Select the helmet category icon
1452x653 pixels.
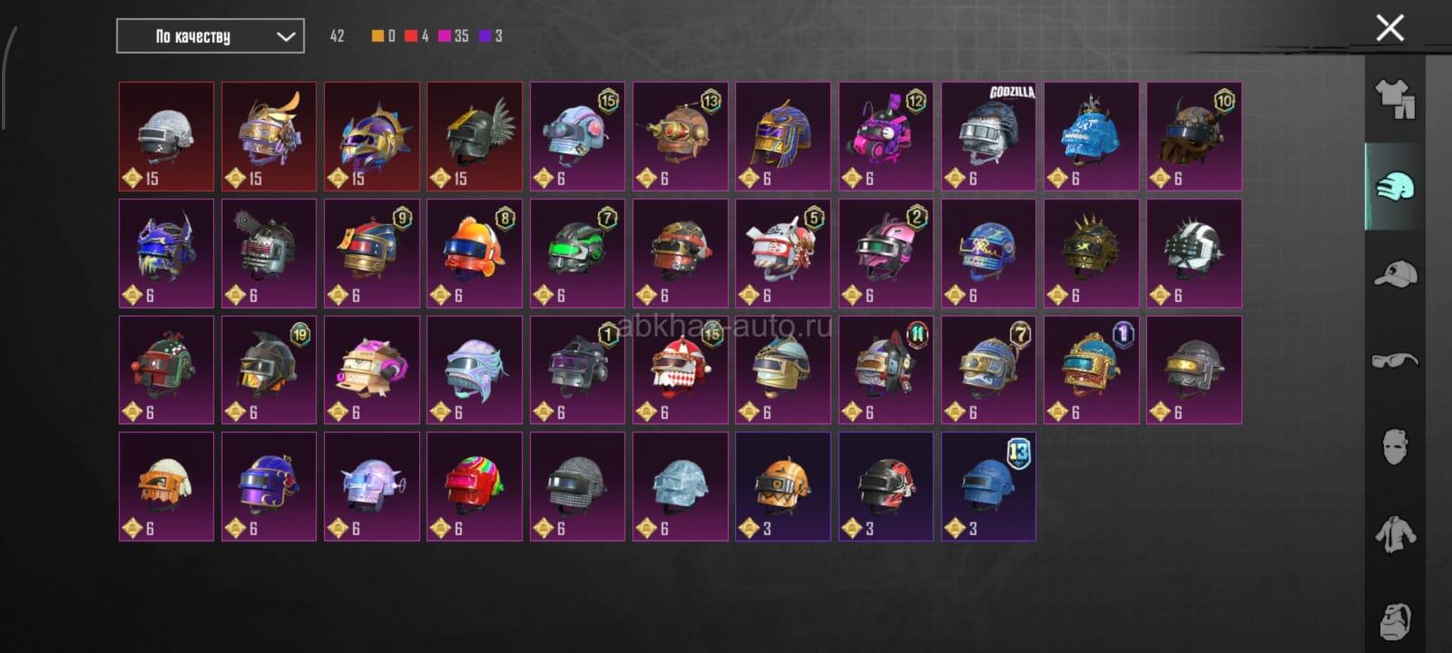click(x=1395, y=187)
